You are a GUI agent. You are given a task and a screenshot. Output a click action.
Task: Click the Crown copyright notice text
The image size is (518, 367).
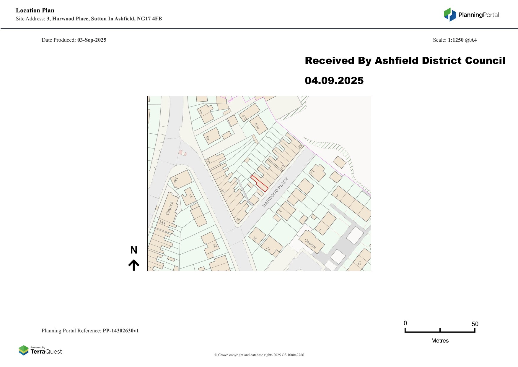pyautogui.click(x=259, y=355)
